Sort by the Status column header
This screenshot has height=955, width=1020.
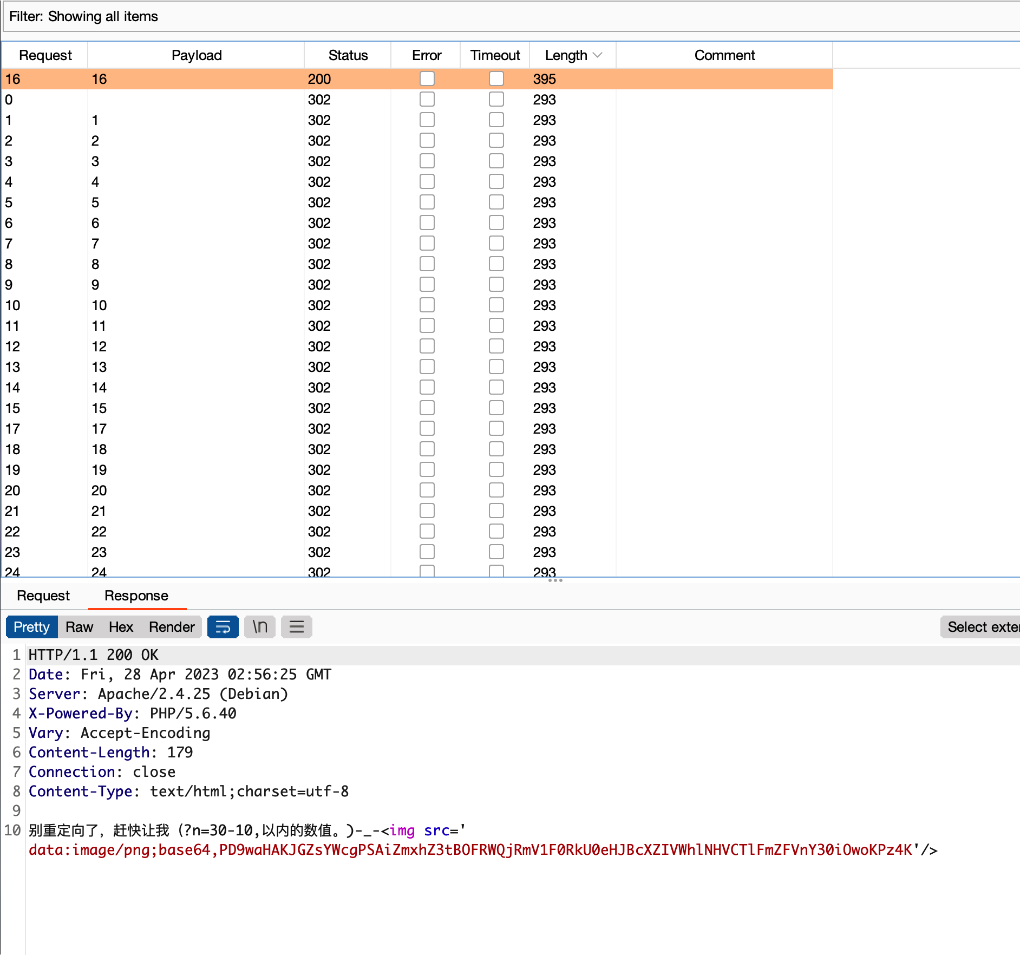(348, 55)
